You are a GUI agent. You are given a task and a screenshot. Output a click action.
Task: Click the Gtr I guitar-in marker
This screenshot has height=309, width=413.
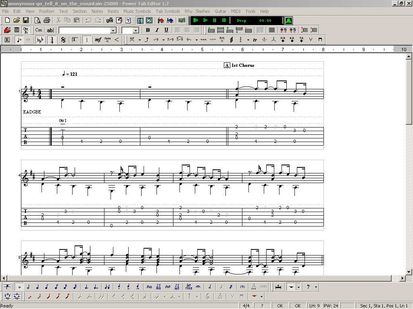[x=63, y=121]
